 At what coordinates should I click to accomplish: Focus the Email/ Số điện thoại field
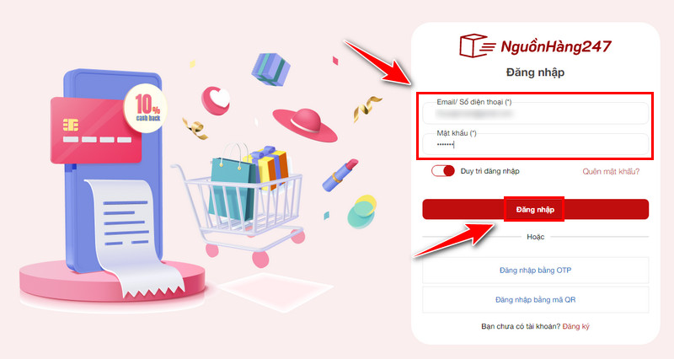click(x=535, y=113)
